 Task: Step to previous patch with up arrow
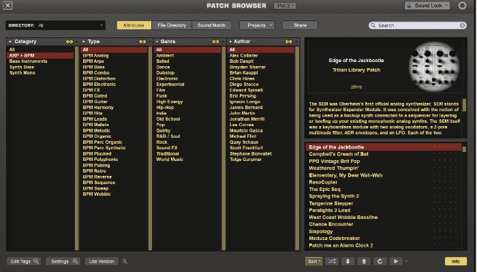[x=364, y=261]
